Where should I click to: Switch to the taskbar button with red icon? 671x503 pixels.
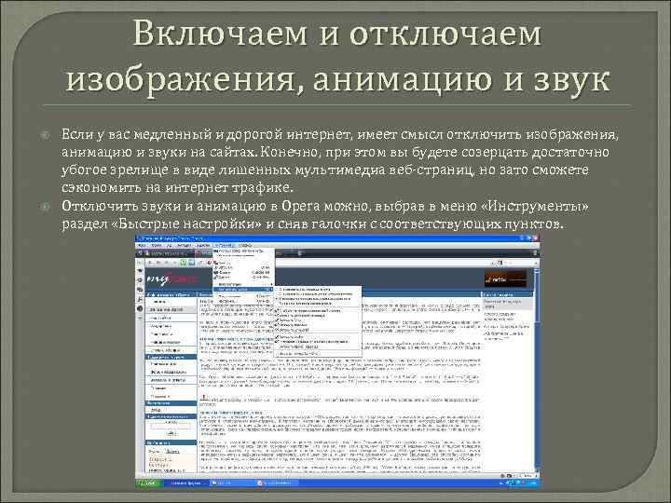[276, 483]
